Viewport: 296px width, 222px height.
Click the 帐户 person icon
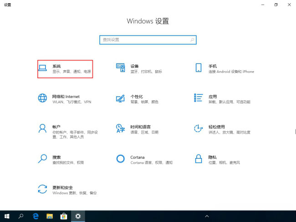[x=42, y=129]
